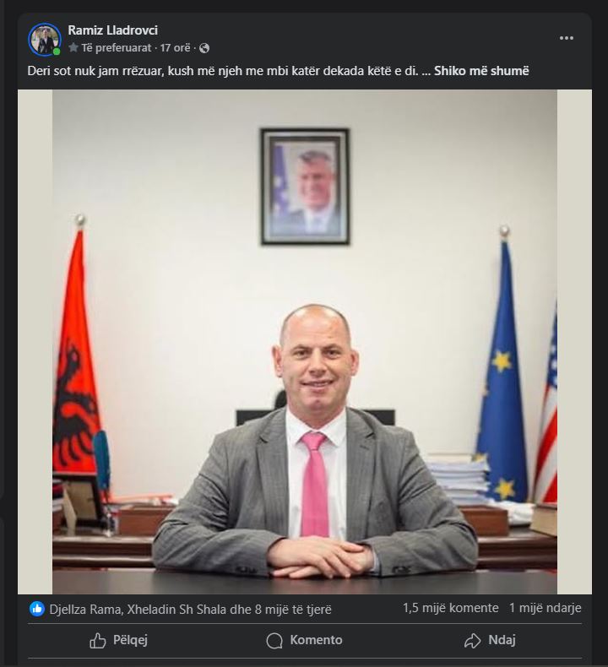This screenshot has height=667, width=608.
Task: Show the 8 mijë të tjerë reactions
Action: pos(293,610)
